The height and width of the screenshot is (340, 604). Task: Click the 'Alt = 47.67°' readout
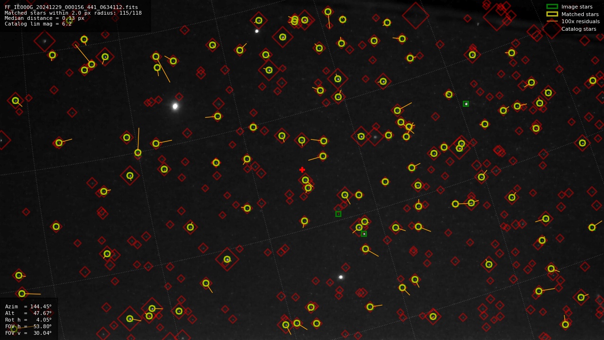[28, 313]
